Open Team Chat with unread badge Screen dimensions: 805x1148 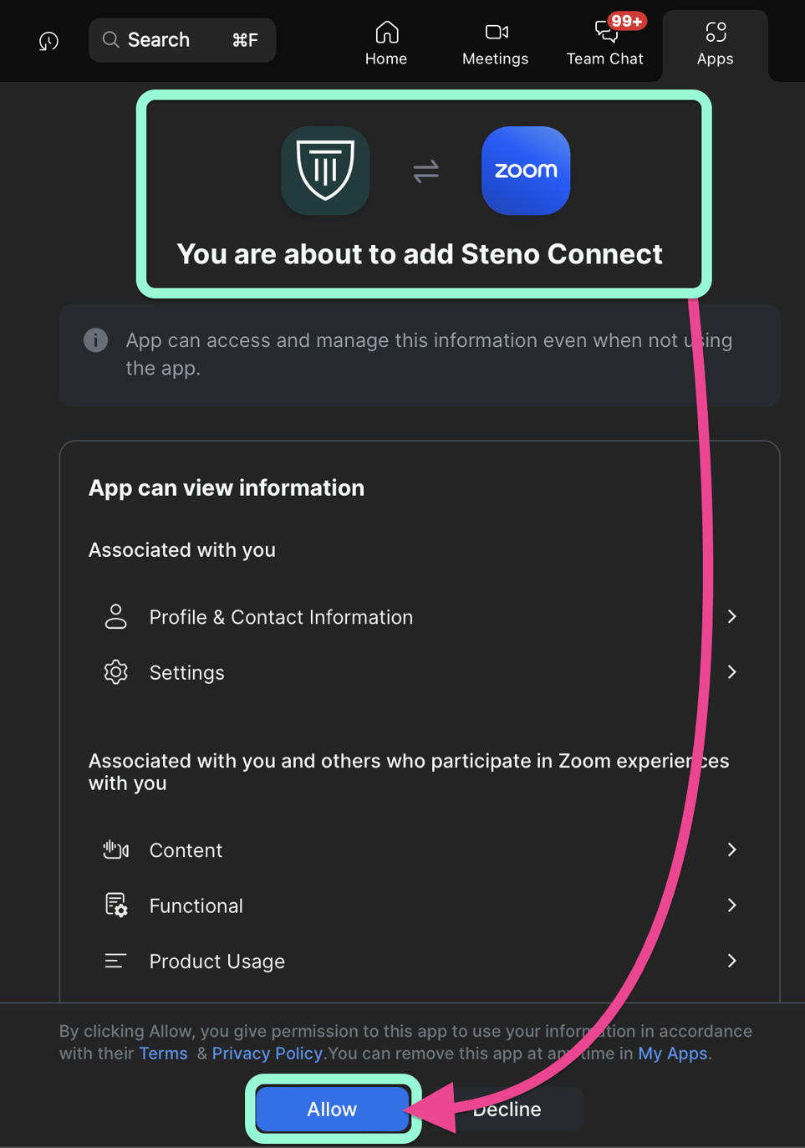(604, 32)
